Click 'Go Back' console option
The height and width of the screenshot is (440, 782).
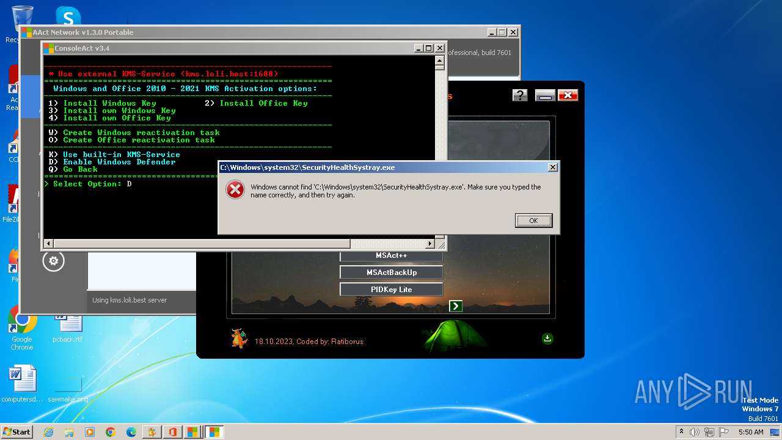pos(73,169)
